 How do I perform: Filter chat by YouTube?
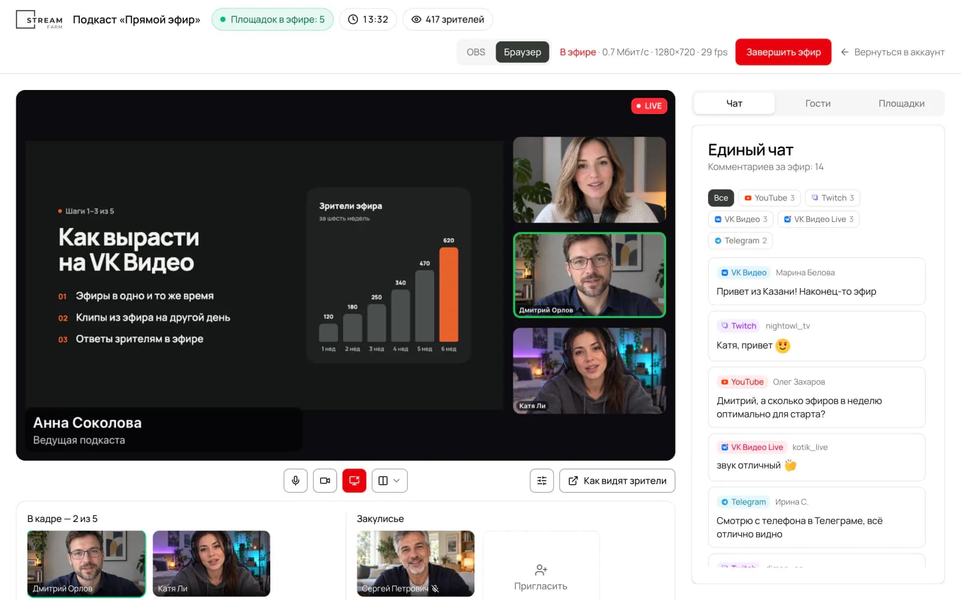point(769,198)
